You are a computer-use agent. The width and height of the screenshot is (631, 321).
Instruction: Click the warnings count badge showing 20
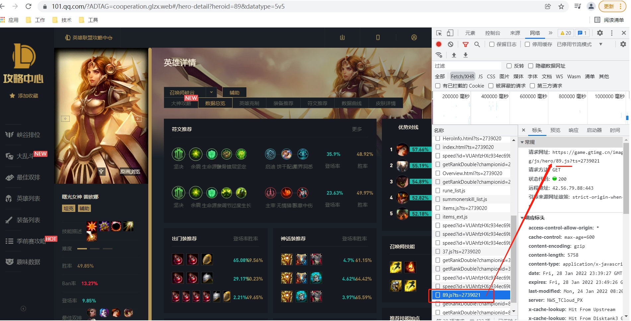coord(566,33)
